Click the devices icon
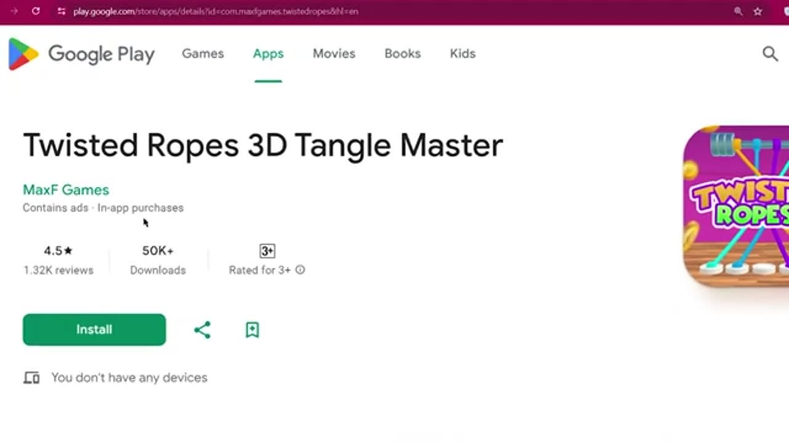 (x=31, y=378)
